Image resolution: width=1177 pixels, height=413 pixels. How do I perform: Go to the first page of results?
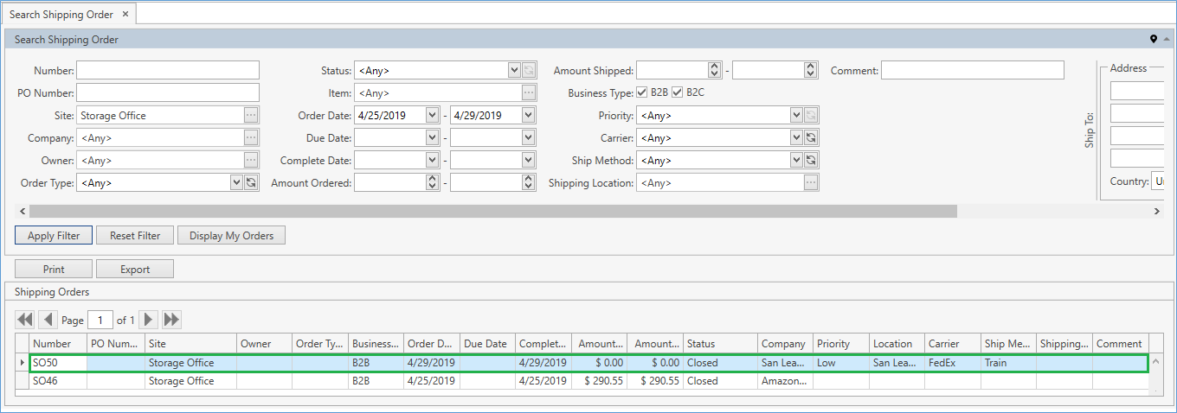pos(25,320)
